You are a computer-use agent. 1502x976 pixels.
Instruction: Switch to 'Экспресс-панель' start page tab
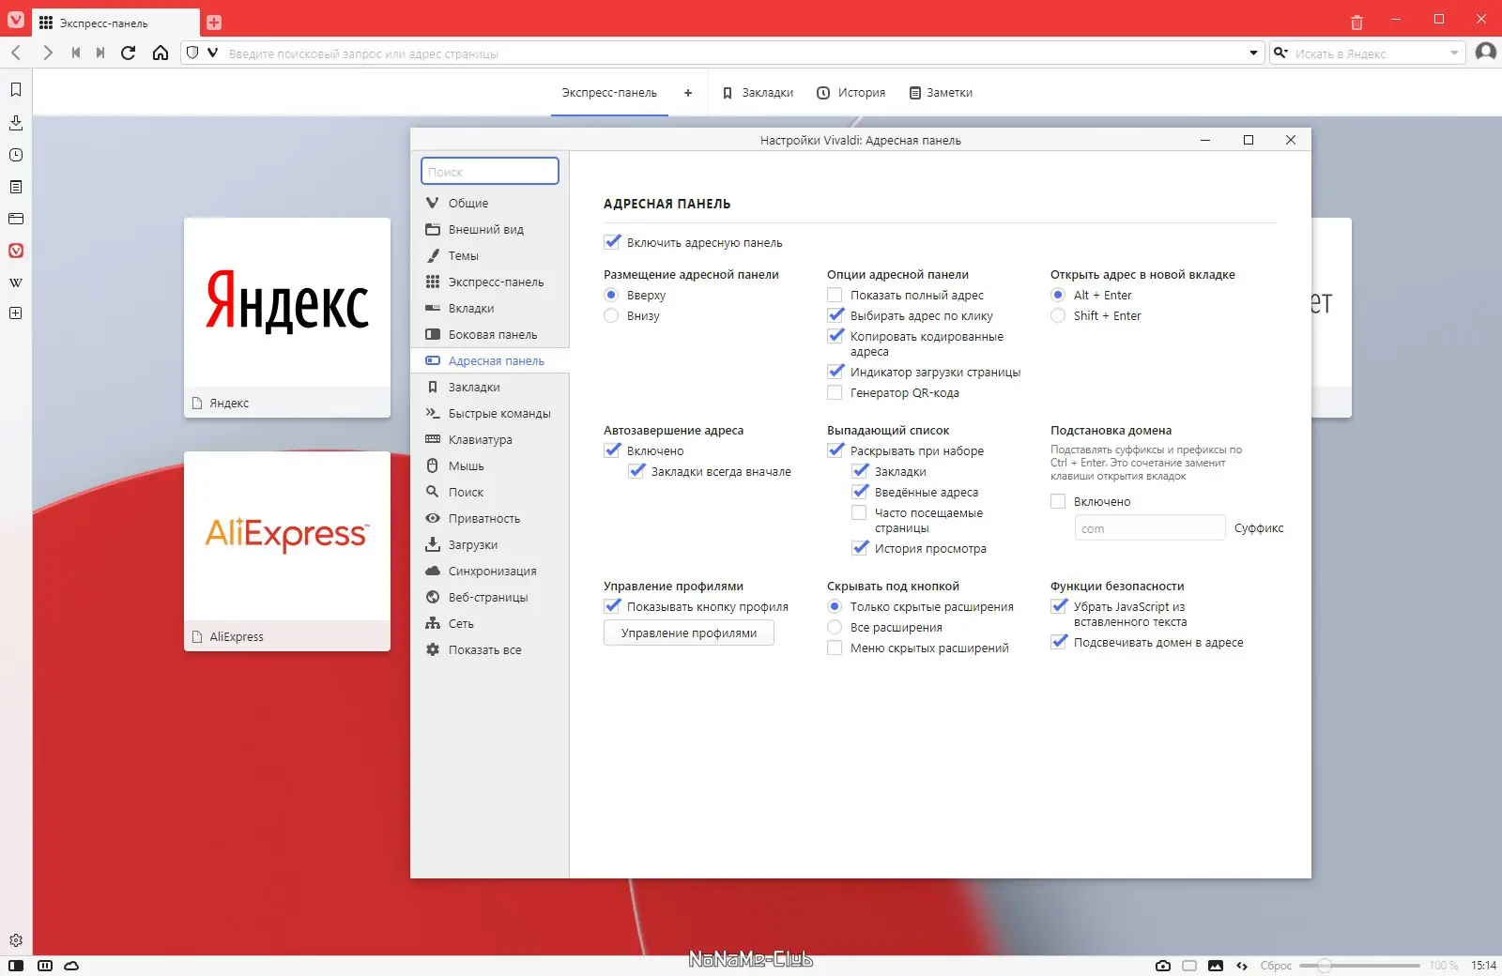[609, 92]
